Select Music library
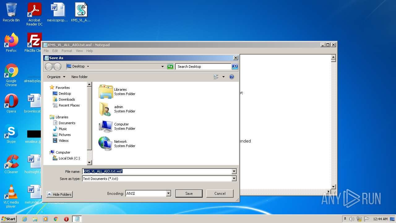 coord(60,129)
